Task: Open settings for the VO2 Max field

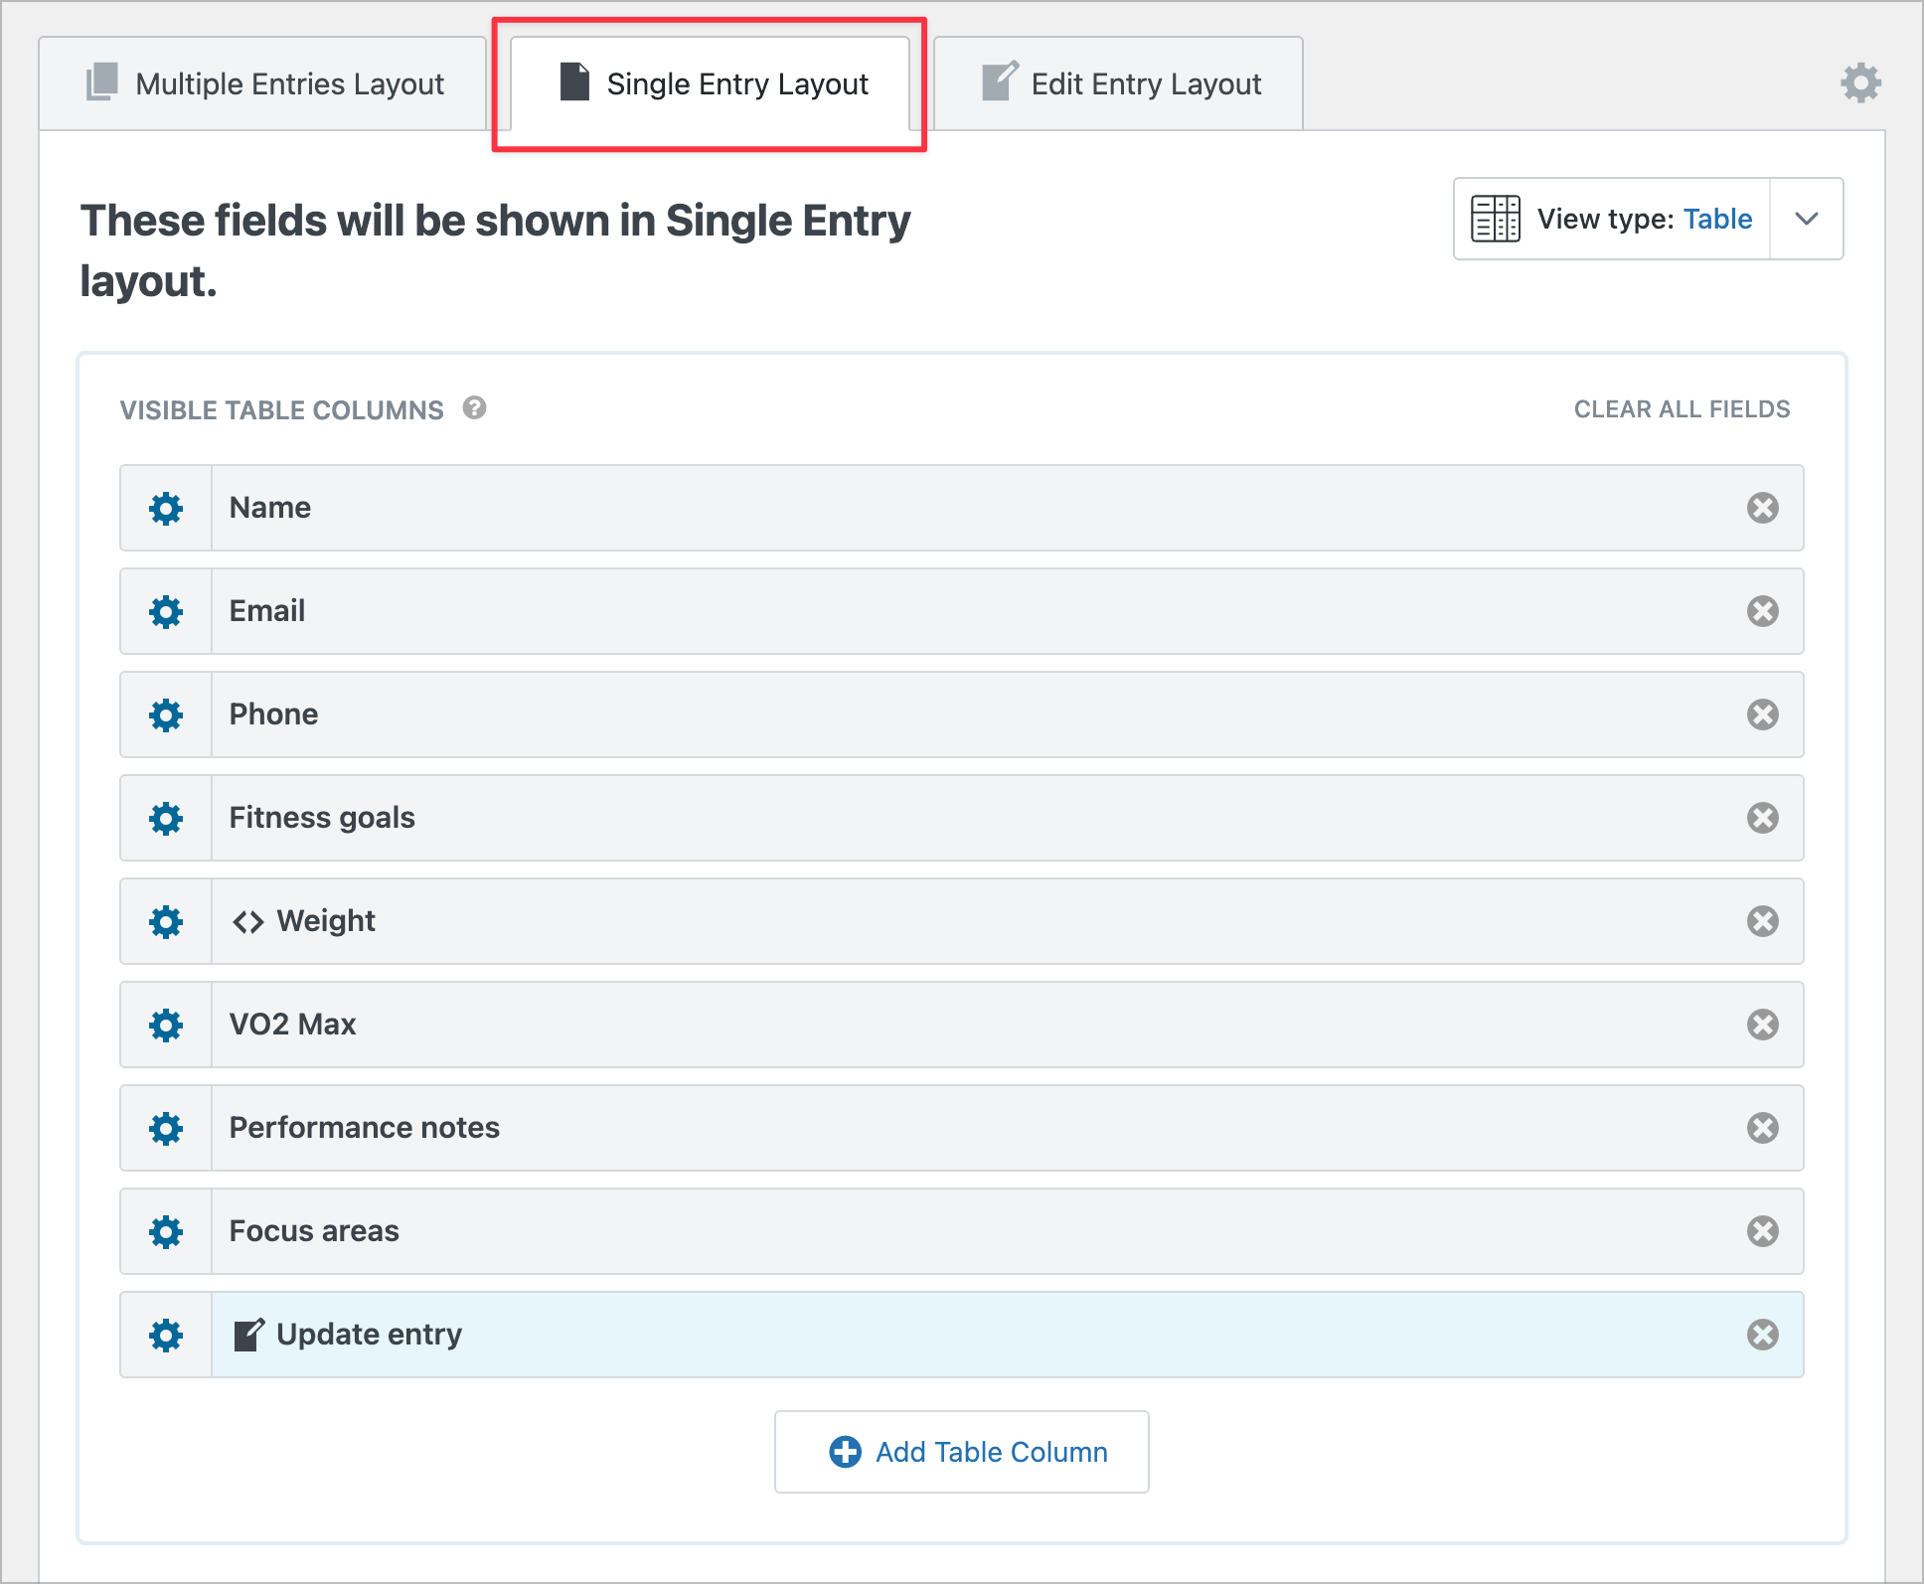Action: click(166, 1025)
